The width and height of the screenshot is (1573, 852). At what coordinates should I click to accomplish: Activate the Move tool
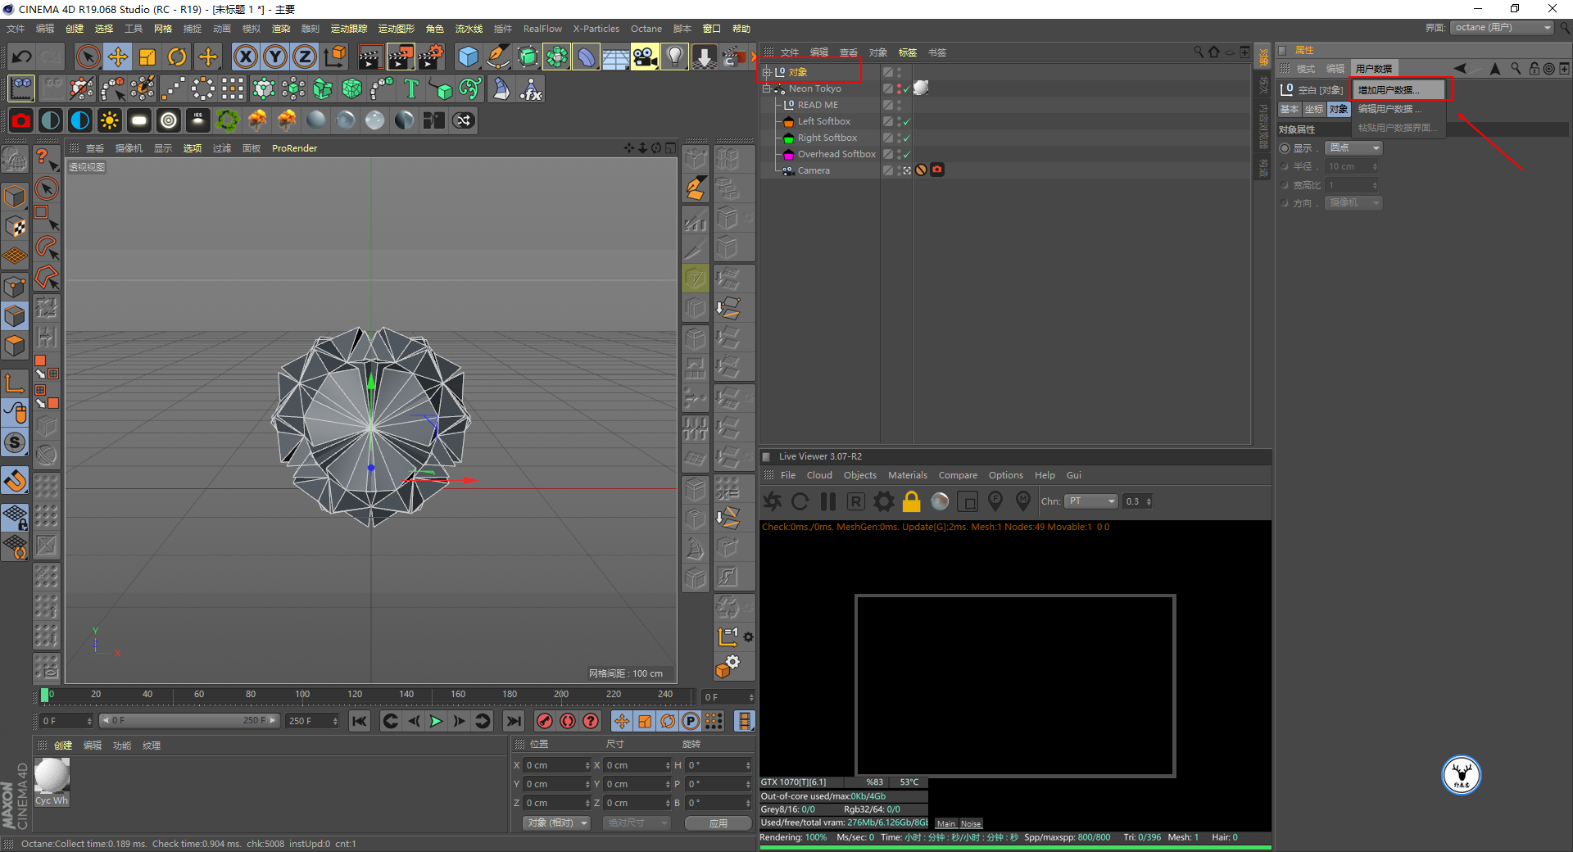[x=118, y=57]
